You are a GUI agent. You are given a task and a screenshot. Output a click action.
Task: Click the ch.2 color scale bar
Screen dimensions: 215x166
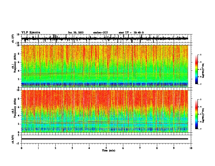[196, 114]
